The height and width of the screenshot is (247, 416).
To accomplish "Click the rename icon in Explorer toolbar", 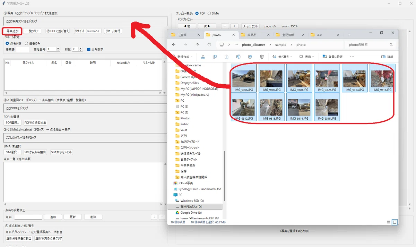I will pos(238,57).
